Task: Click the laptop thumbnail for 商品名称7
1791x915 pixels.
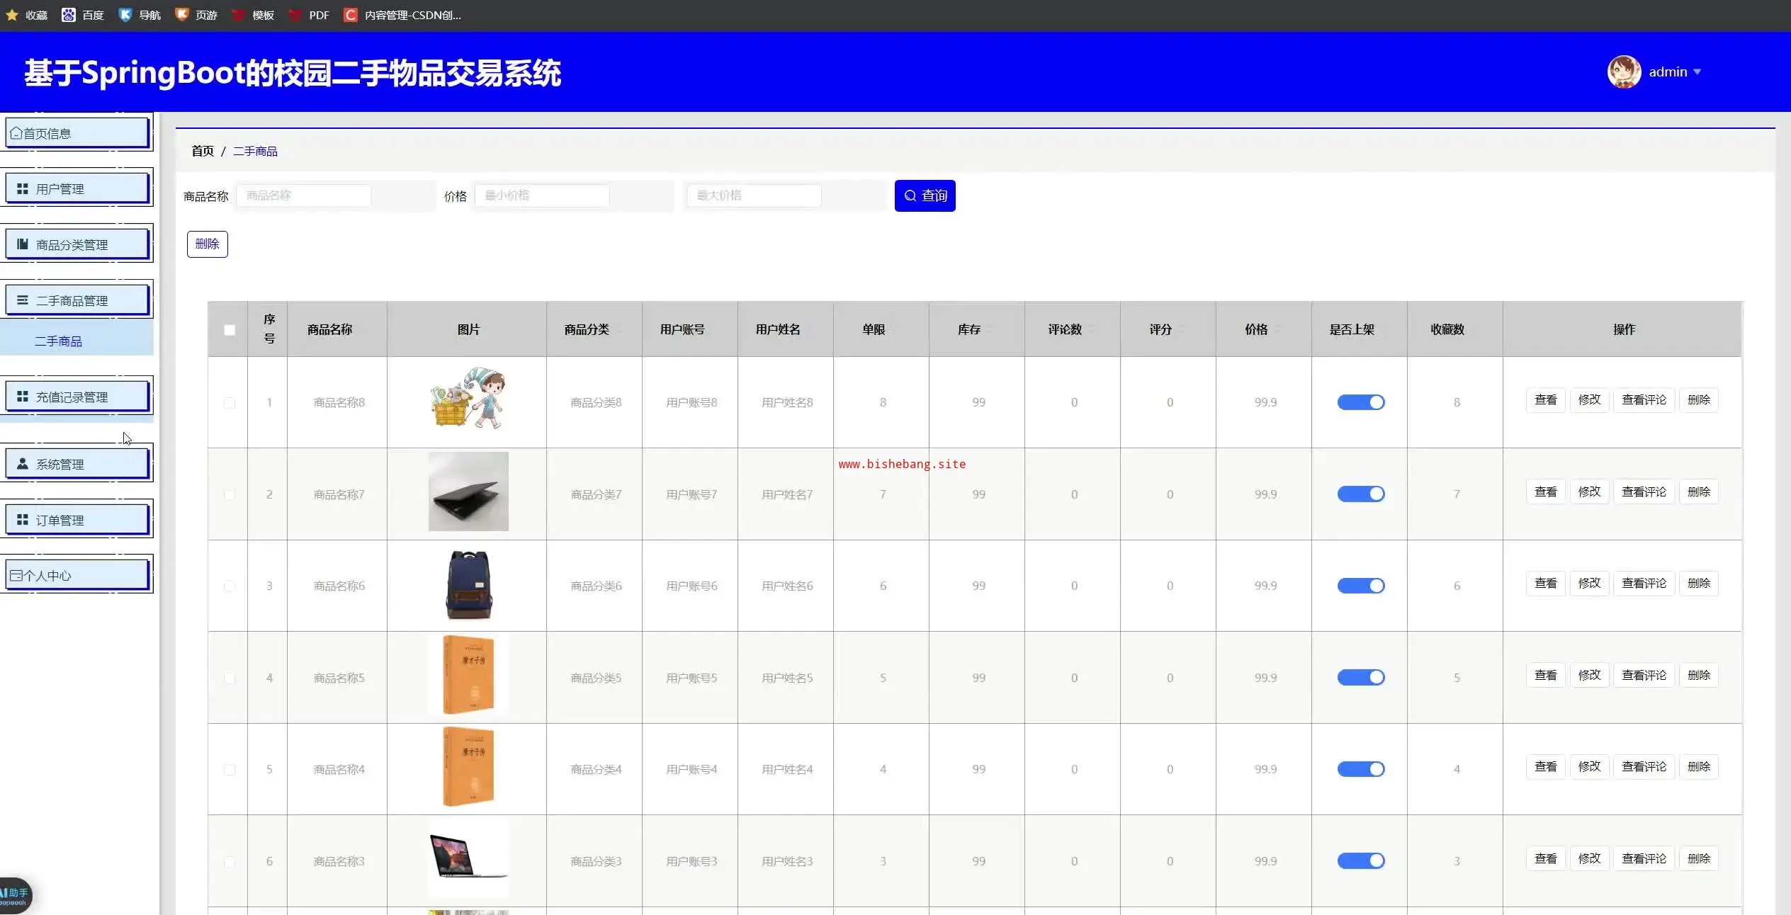Action: [468, 491]
